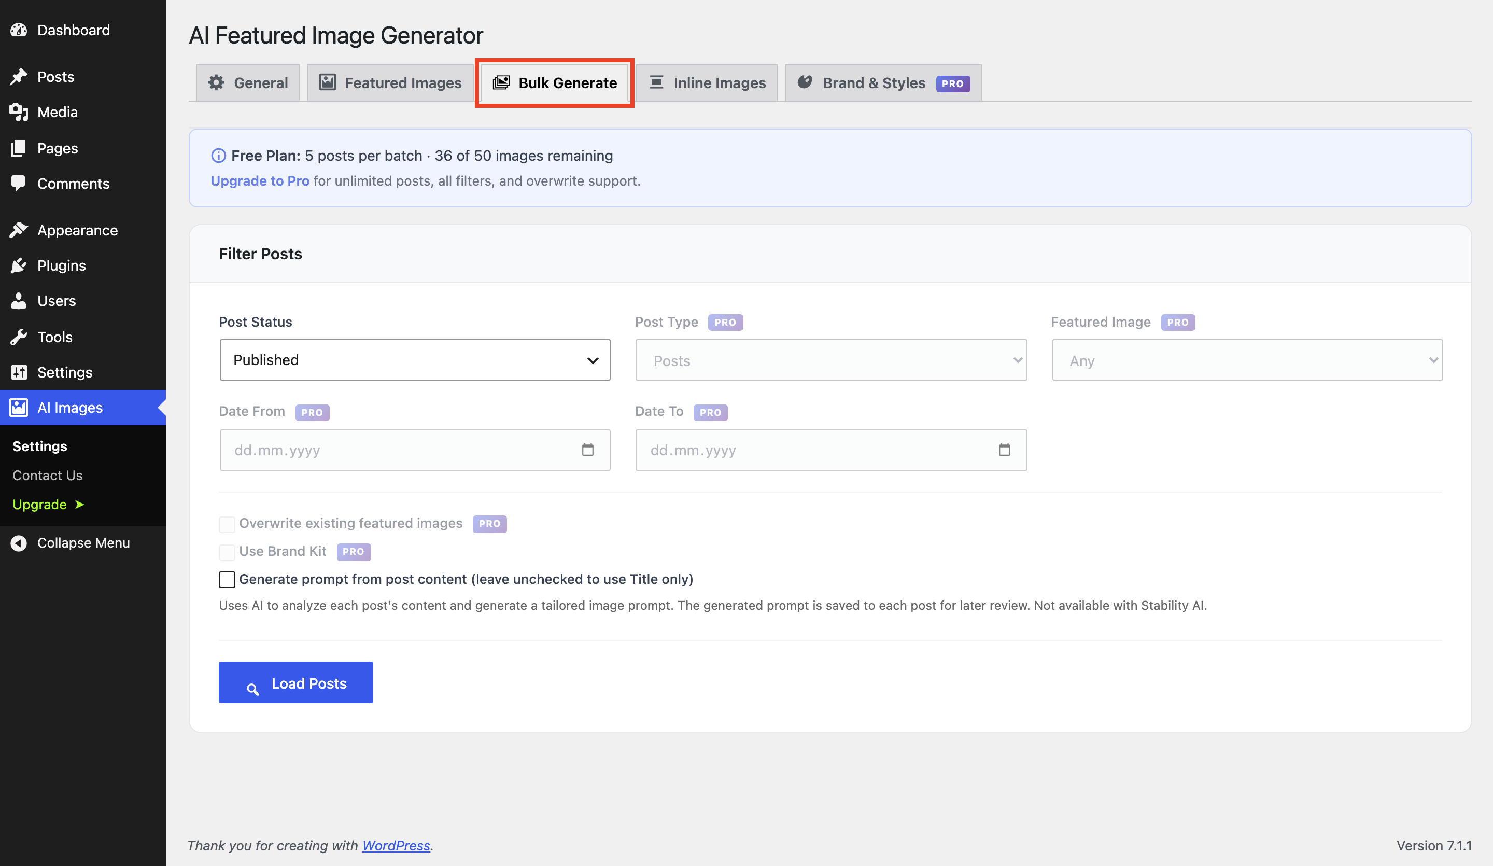Open the Date To calendar picker icon
This screenshot has width=1493, height=866.
coord(1004,450)
